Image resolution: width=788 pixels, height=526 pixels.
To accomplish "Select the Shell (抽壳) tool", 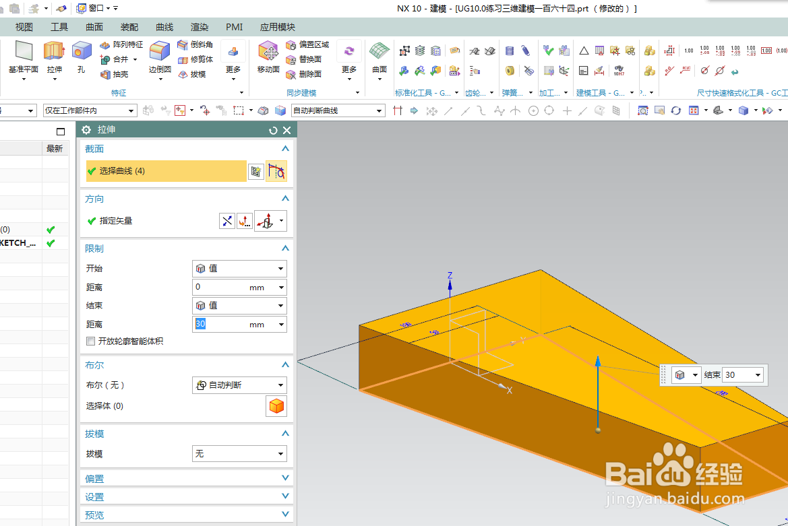I will pos(114,74).
